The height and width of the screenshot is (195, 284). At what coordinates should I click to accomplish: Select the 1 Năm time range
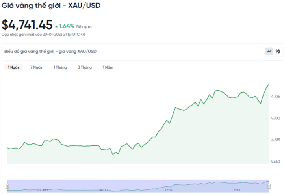[108, 67]
